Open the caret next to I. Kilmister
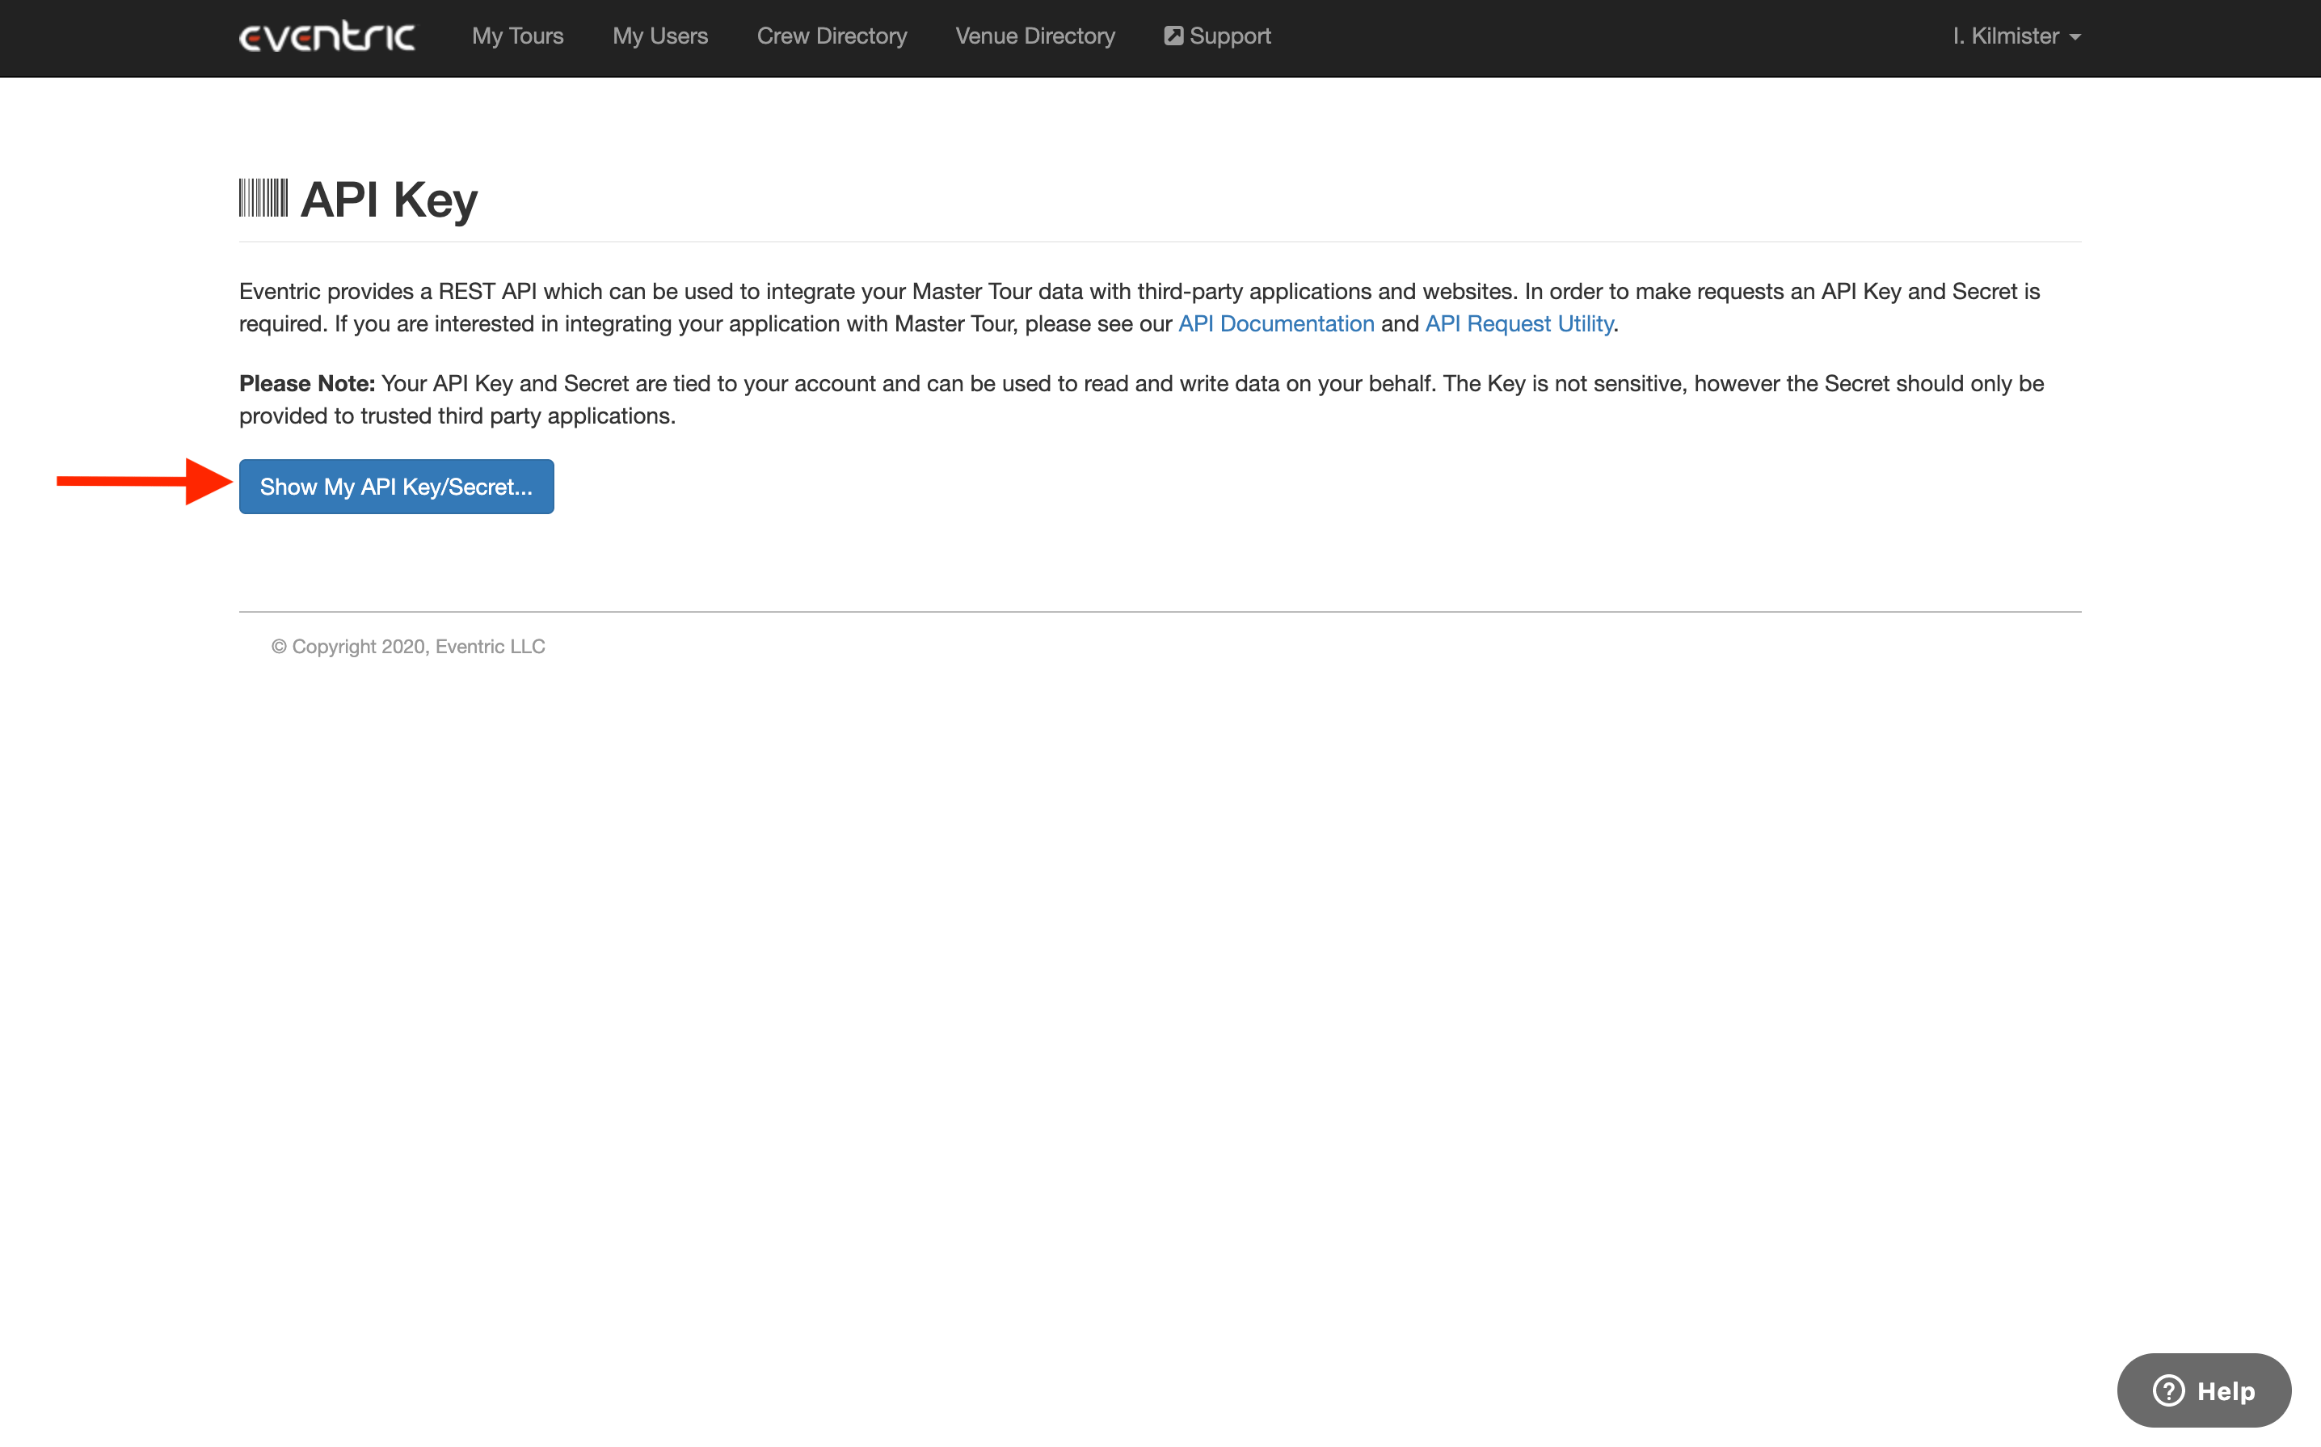The height and width of the screenshot is (1447, 2321). (x=2075, y=38)
